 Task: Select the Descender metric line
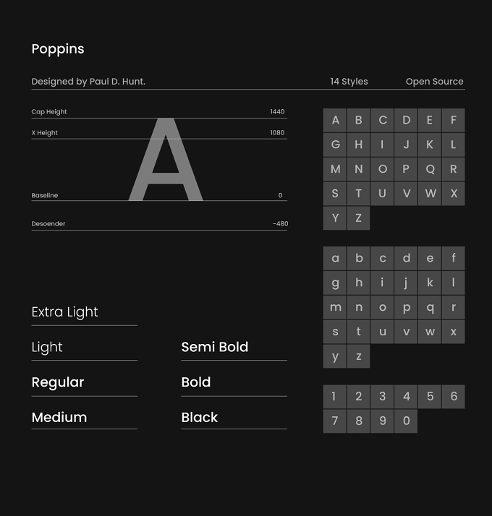(159, 225)
